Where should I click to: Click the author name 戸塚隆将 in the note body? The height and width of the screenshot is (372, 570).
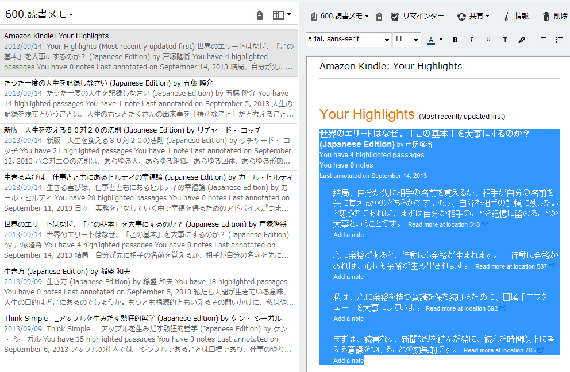point(419,145)
